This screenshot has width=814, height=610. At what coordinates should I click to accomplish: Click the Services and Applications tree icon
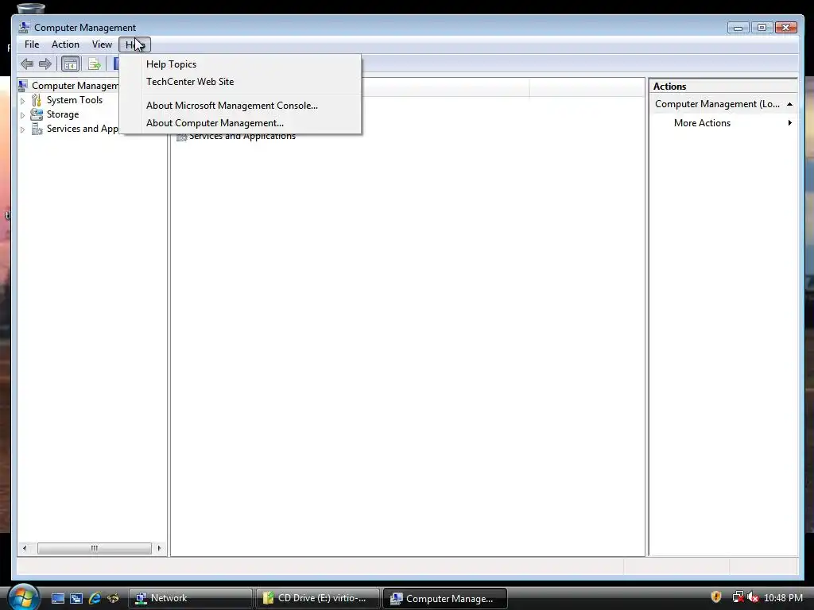37,129
